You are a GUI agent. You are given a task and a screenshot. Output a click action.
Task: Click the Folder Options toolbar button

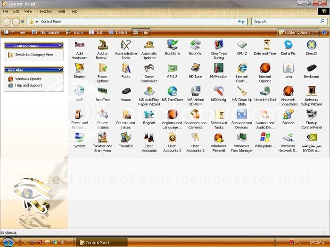coord(295,32)
